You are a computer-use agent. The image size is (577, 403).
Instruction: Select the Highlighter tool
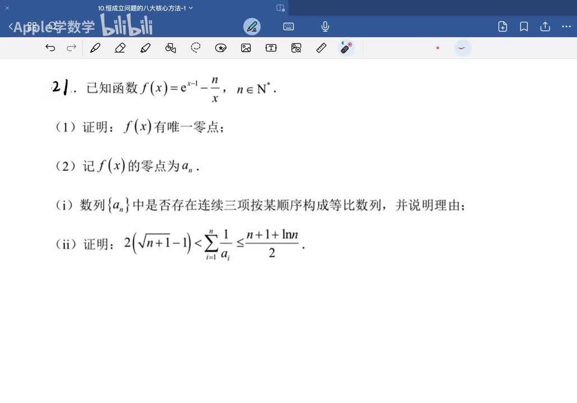pos(145,48)
